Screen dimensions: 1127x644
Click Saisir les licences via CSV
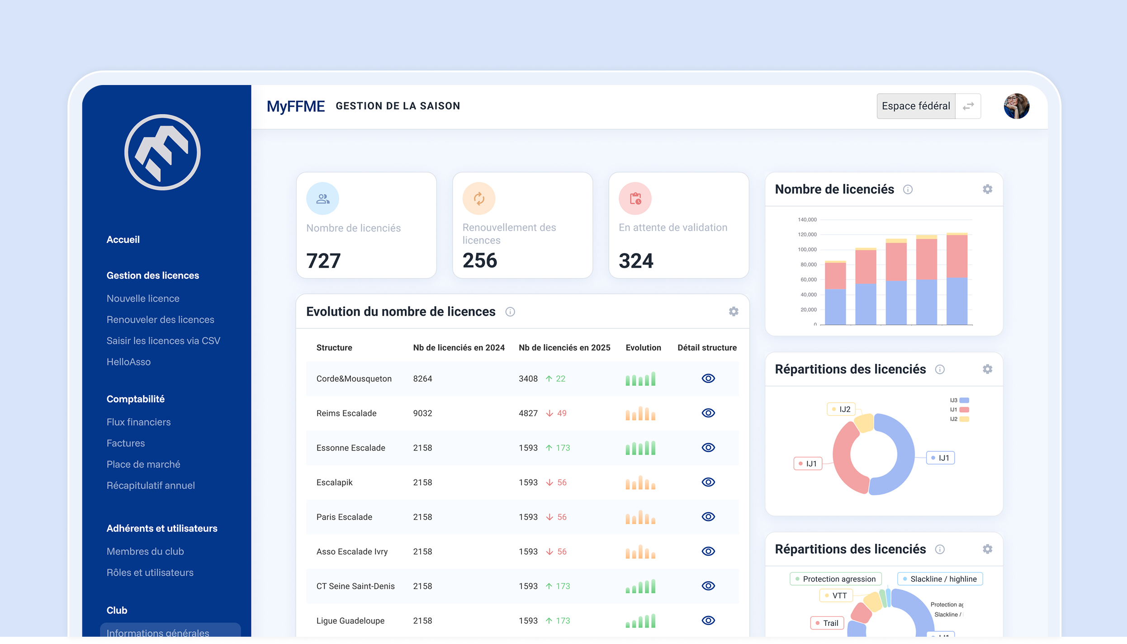[163, 341]
